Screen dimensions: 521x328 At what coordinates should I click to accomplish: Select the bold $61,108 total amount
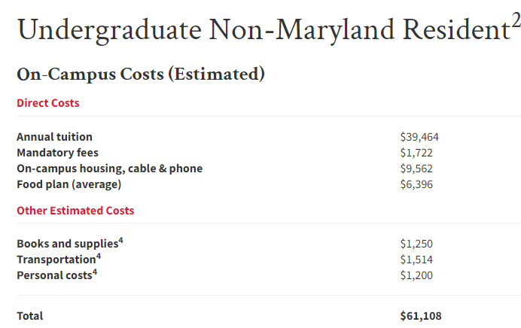click(421, 316)
